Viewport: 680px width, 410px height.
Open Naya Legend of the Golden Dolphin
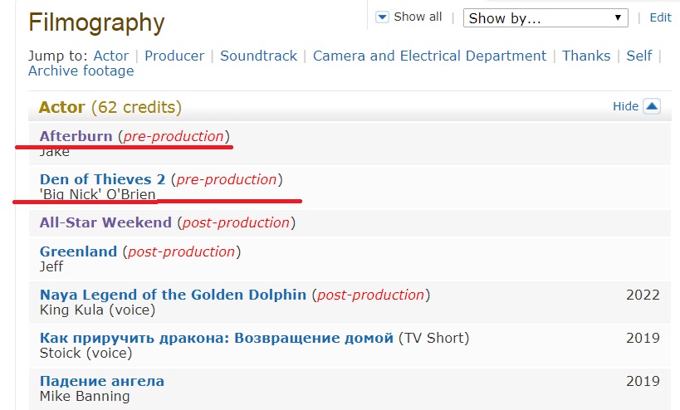tap(173, 295)
